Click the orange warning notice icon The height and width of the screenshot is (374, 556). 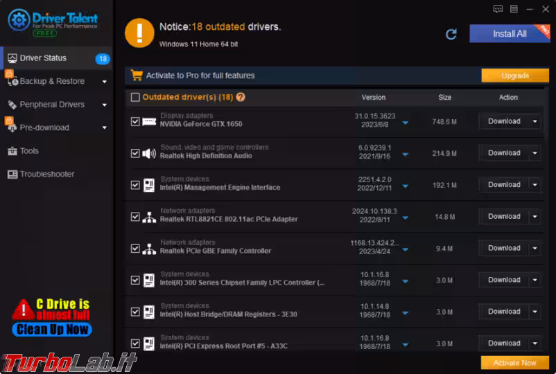coord(139,33)
